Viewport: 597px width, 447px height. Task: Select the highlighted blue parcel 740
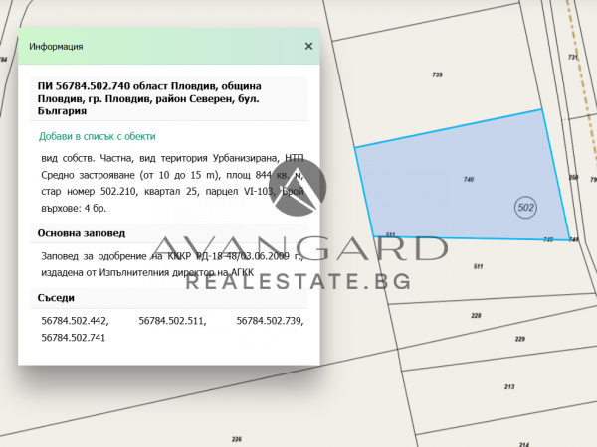point(458,179)
